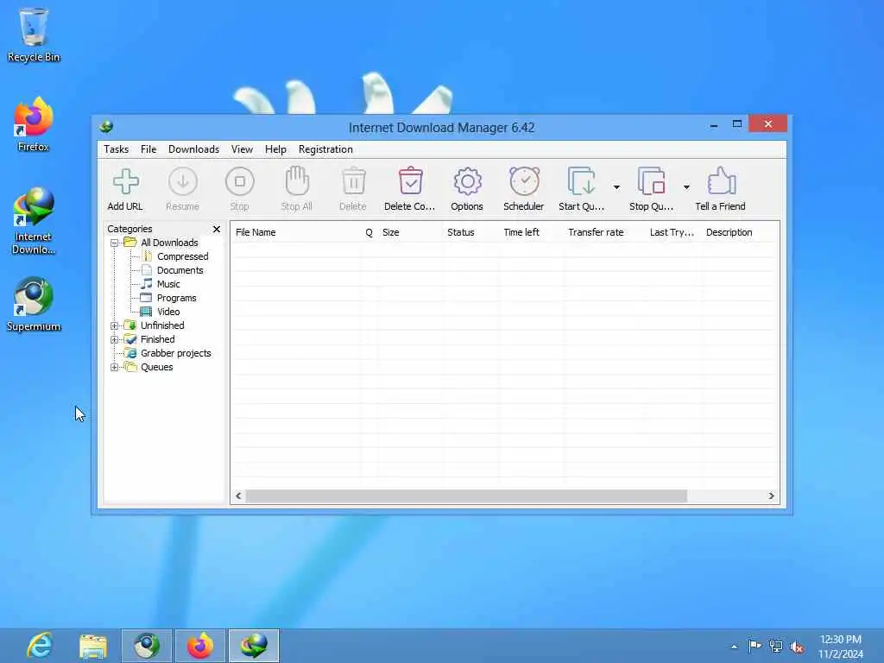Viewport: 884px width, 663px height.
Task: Click Supermium taskbar button
Action: click(147, 646)
